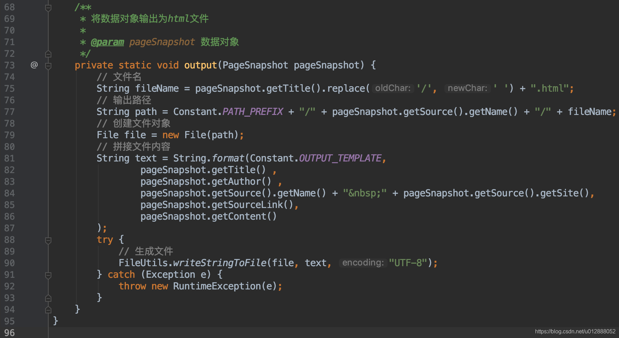This screenshot has width=619, height=338.
Task: Click getAuthor() on line 83
Action: click(241, 182)
